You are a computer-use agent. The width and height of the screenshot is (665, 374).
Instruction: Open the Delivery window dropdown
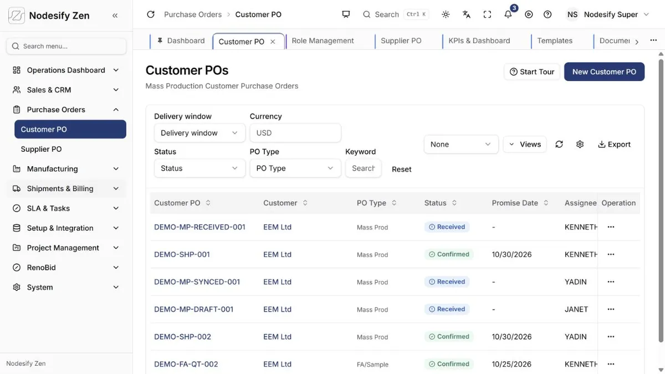coord(199,133)
